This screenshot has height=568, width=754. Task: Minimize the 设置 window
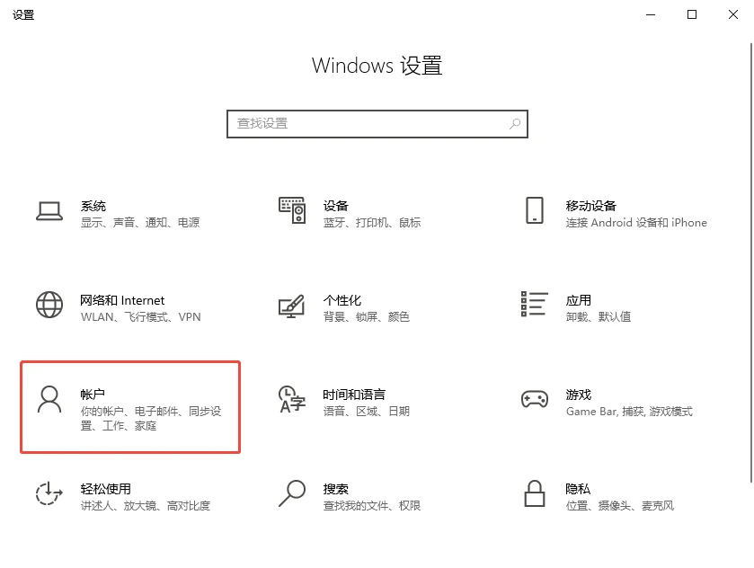tap(651, 15)
